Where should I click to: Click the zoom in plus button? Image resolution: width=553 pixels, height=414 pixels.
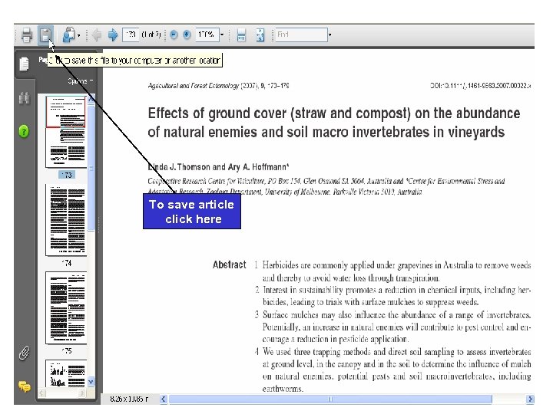(x=187, y=34)
